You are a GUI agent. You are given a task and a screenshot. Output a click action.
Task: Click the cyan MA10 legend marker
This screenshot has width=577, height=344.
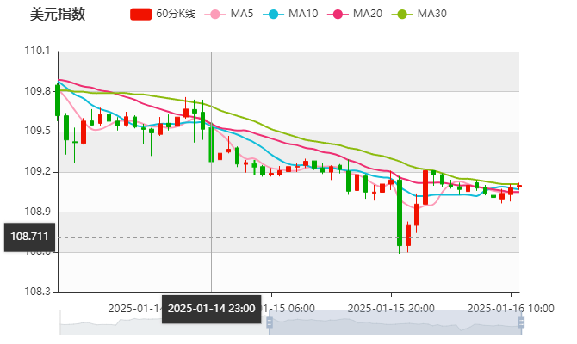tap(273, 14)
